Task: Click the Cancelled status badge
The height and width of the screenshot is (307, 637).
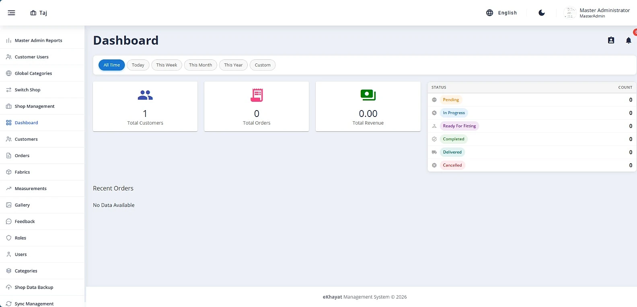Action: [452, 165]
